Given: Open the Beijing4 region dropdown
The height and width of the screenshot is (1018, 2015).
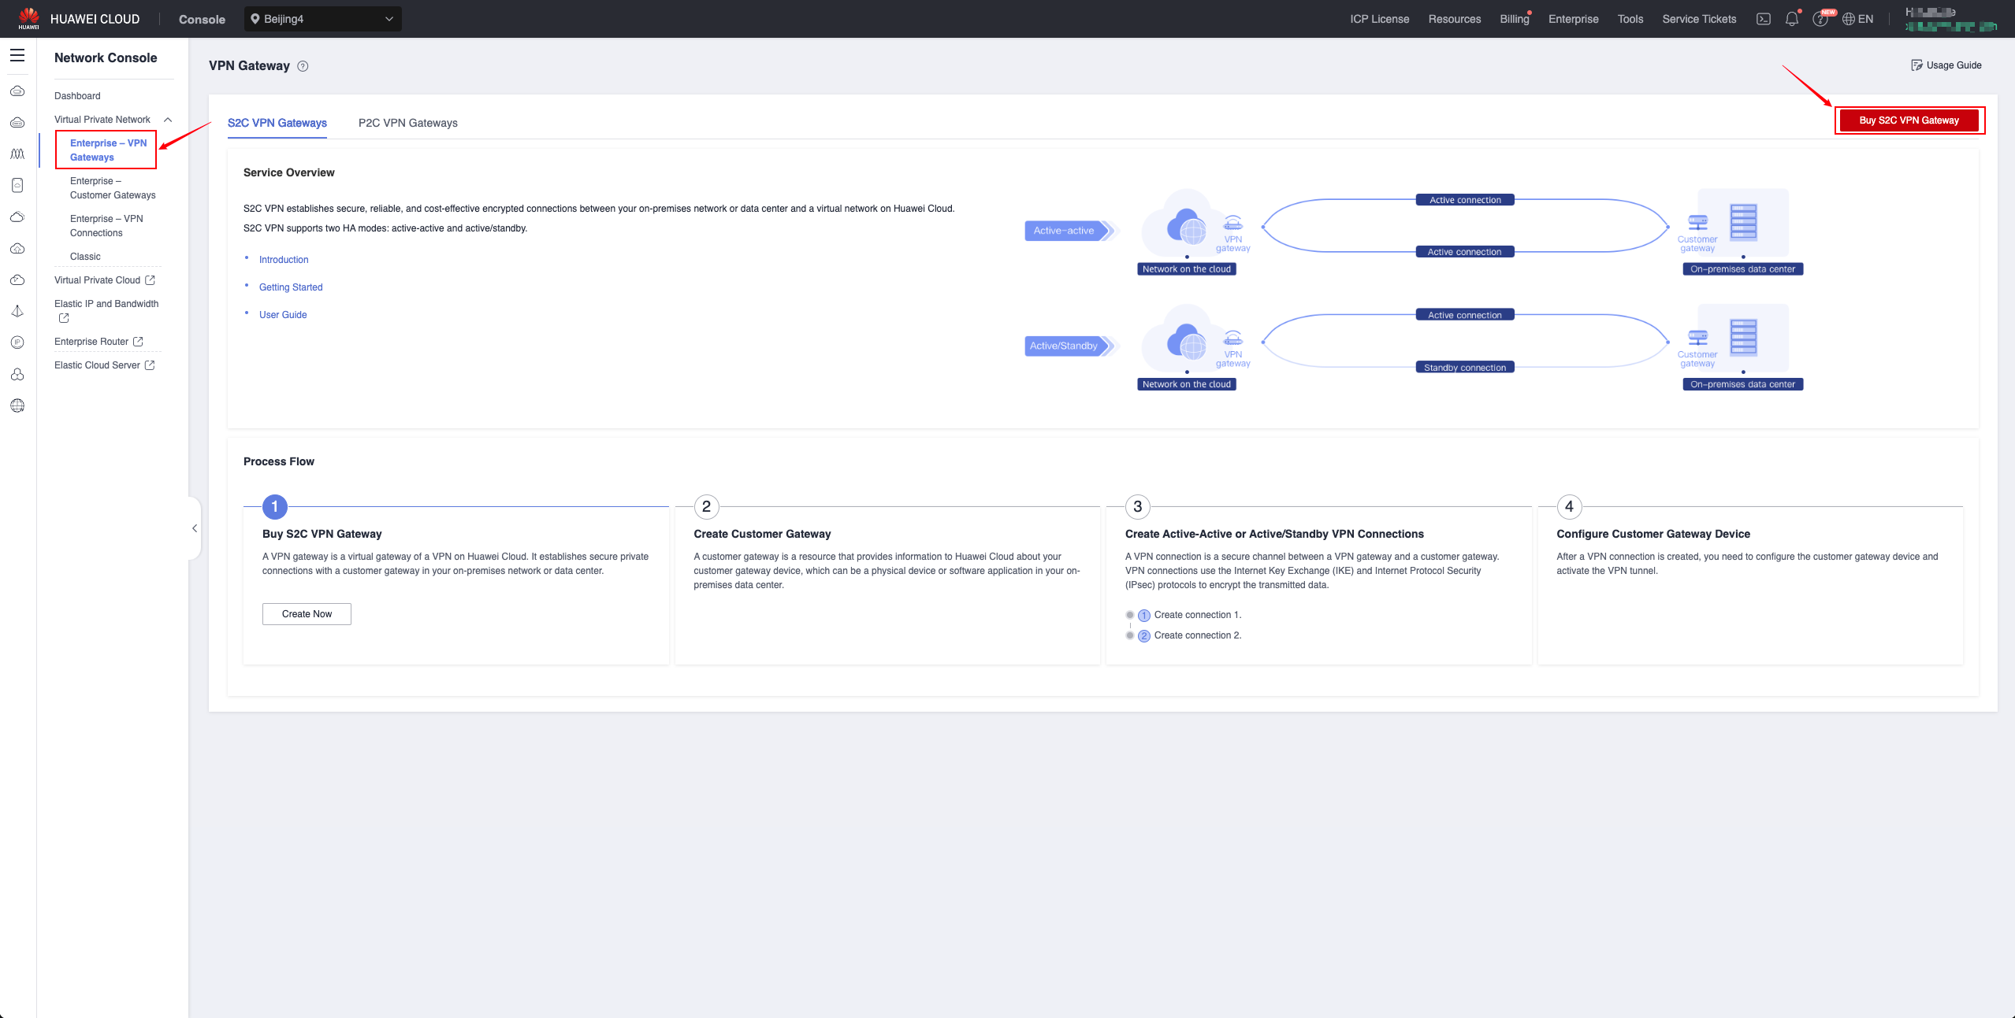Looking at the screenshot, I should [323, 19].
